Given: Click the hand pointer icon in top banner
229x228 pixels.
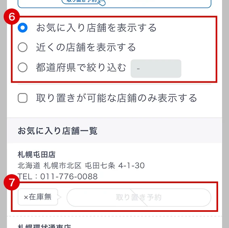Looking at the screenshot, I should pos(102,2).
